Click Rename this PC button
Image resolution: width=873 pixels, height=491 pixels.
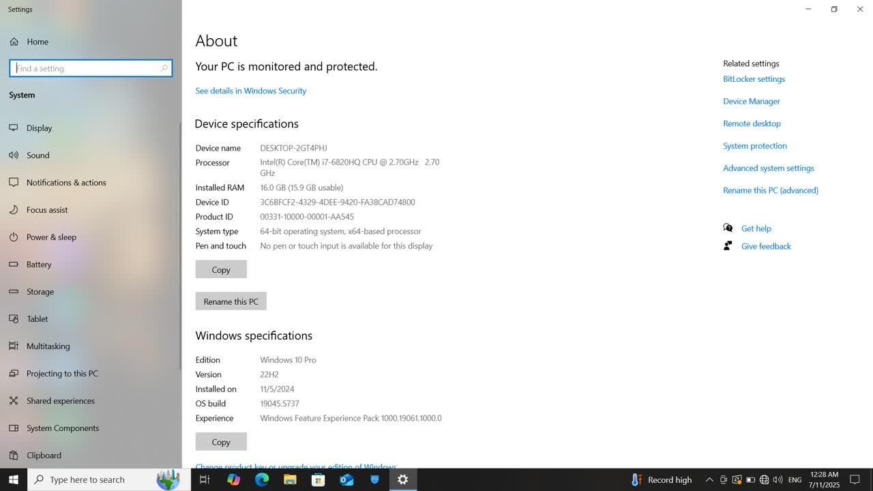coord(231,301)
